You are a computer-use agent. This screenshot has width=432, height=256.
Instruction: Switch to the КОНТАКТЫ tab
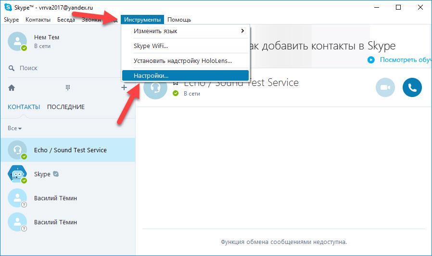coord(24,107)
